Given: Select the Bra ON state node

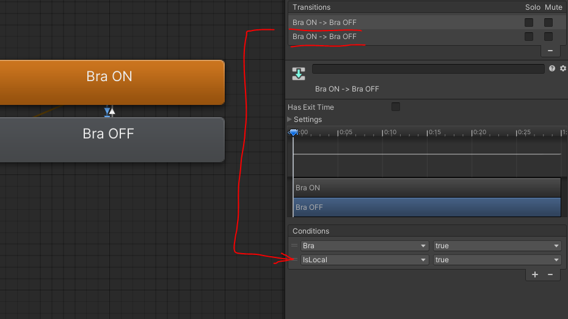Looking at the screenshot, I should tap(112, 82).
